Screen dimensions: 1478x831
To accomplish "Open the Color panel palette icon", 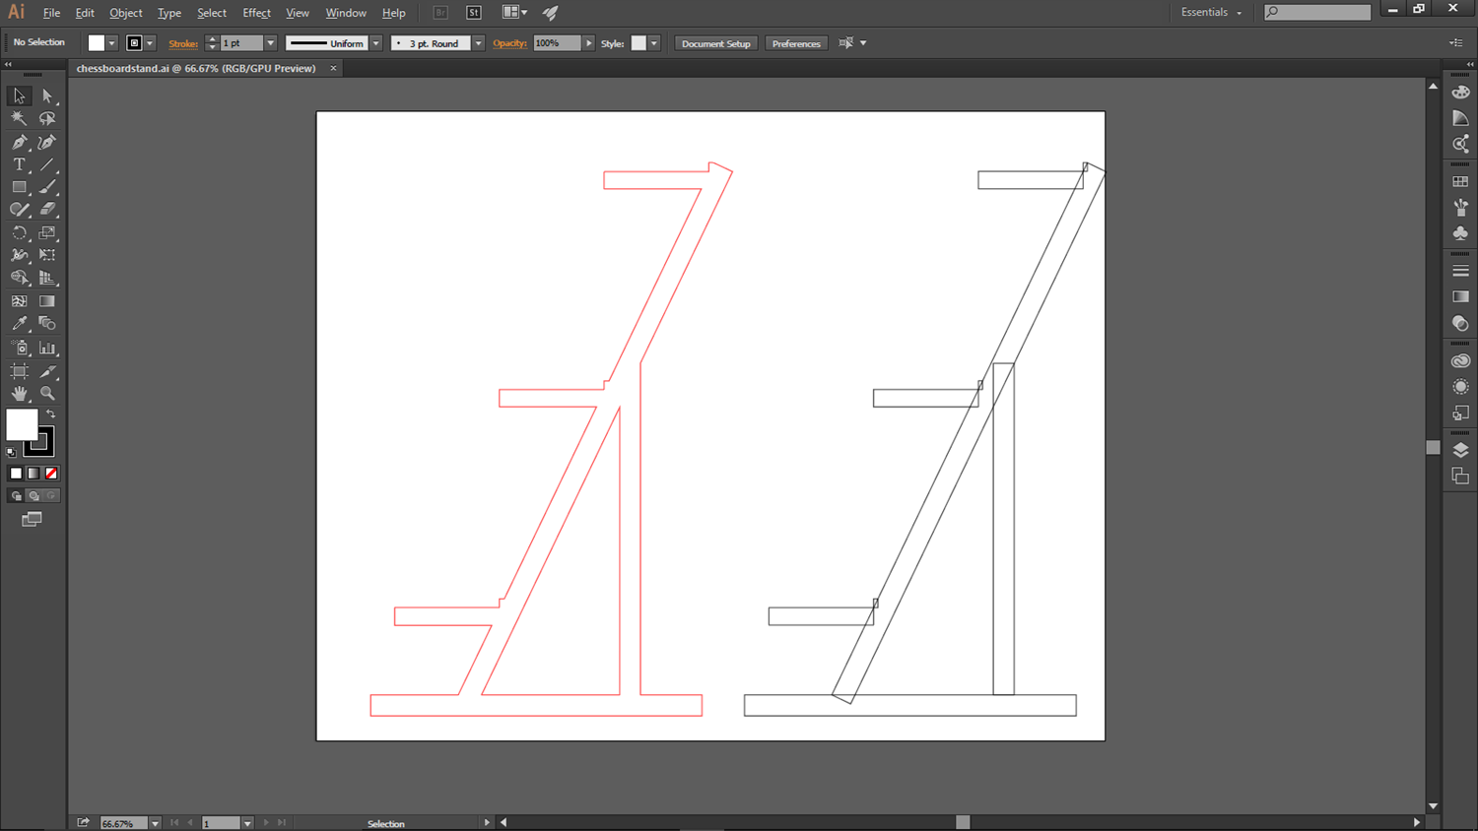I will pyautogui.click(x=1460, y=92).
